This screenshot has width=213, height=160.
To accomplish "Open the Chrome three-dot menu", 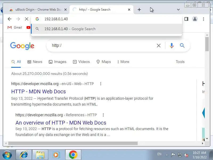I will click(x=203, y=19).
